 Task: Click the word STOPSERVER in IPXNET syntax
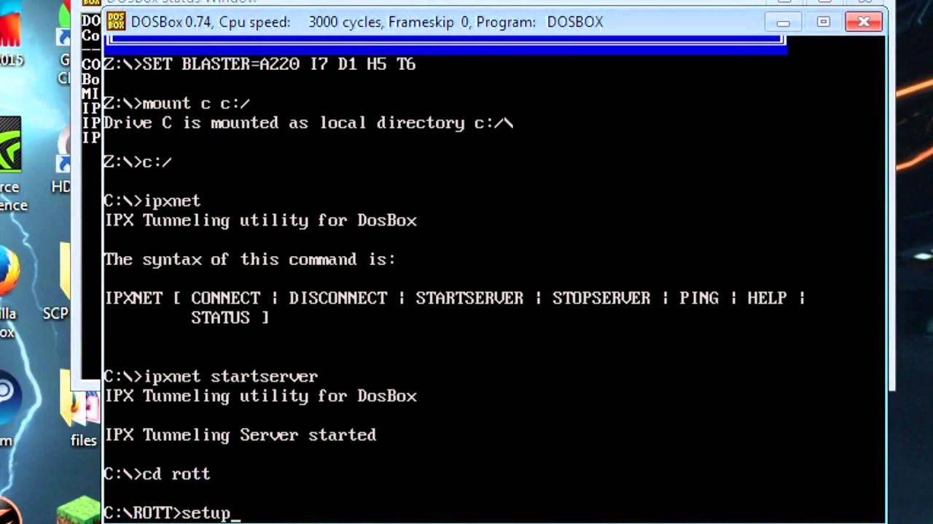tap(601, 298)
